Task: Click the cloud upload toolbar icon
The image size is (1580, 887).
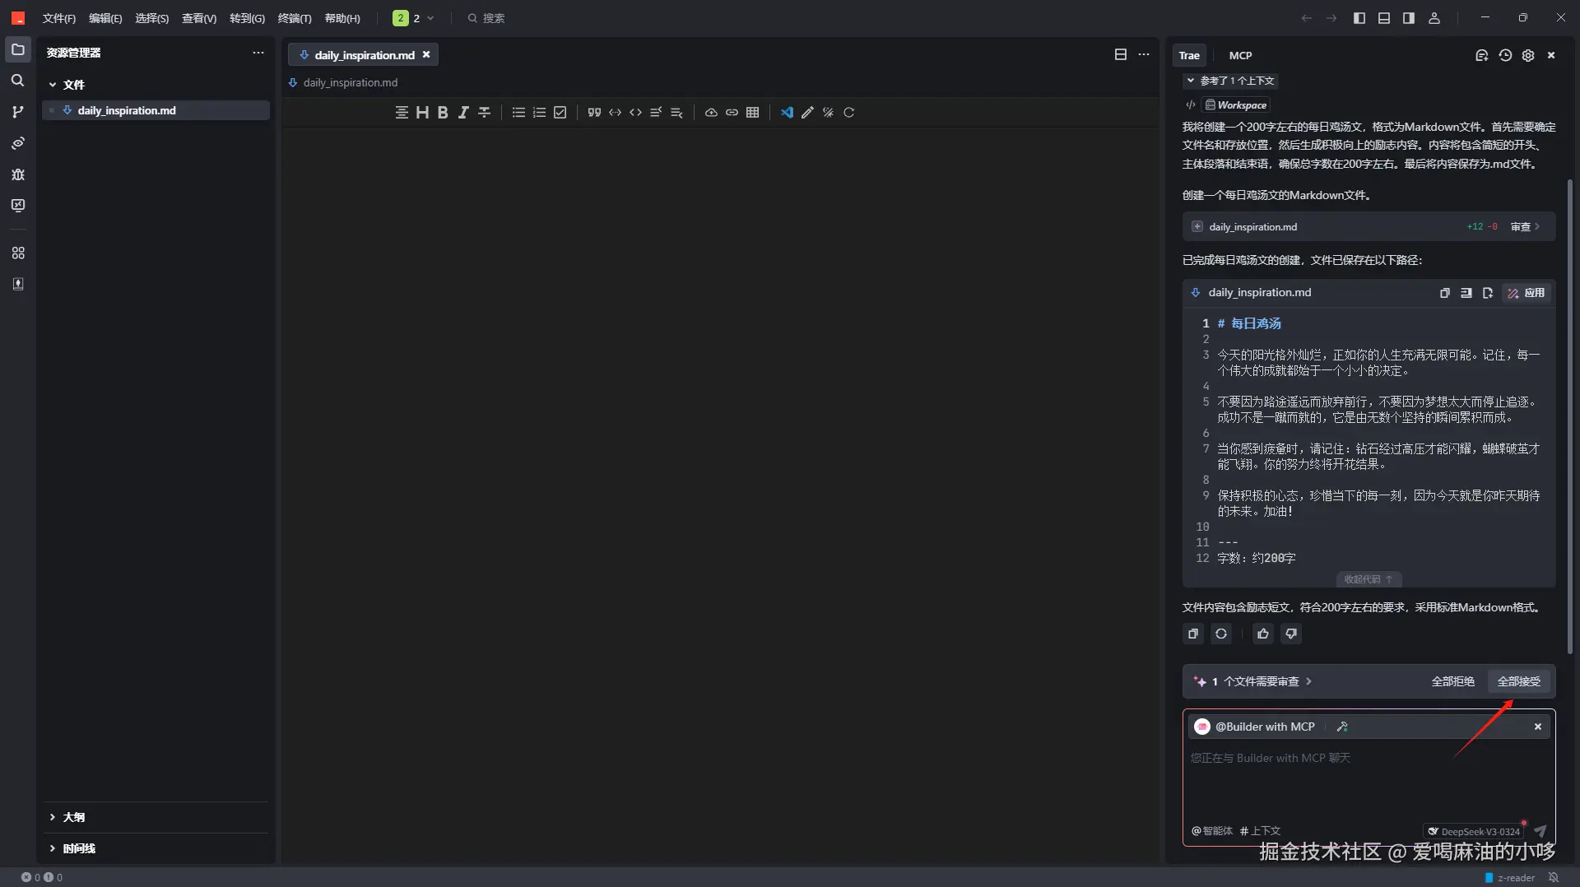Action: (x=711, y=113)
